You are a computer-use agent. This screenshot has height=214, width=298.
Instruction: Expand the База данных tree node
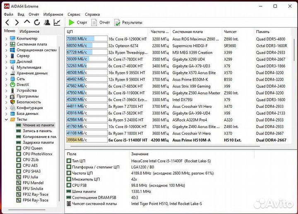click(6, 114)
